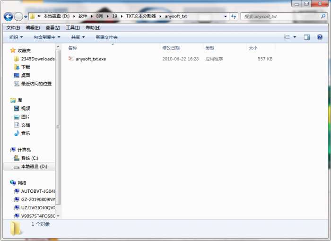Click the 2010-06-22 16:28 date cell
Screen dimensions: 331x241
pyautogui.click(x=180, y=59)
